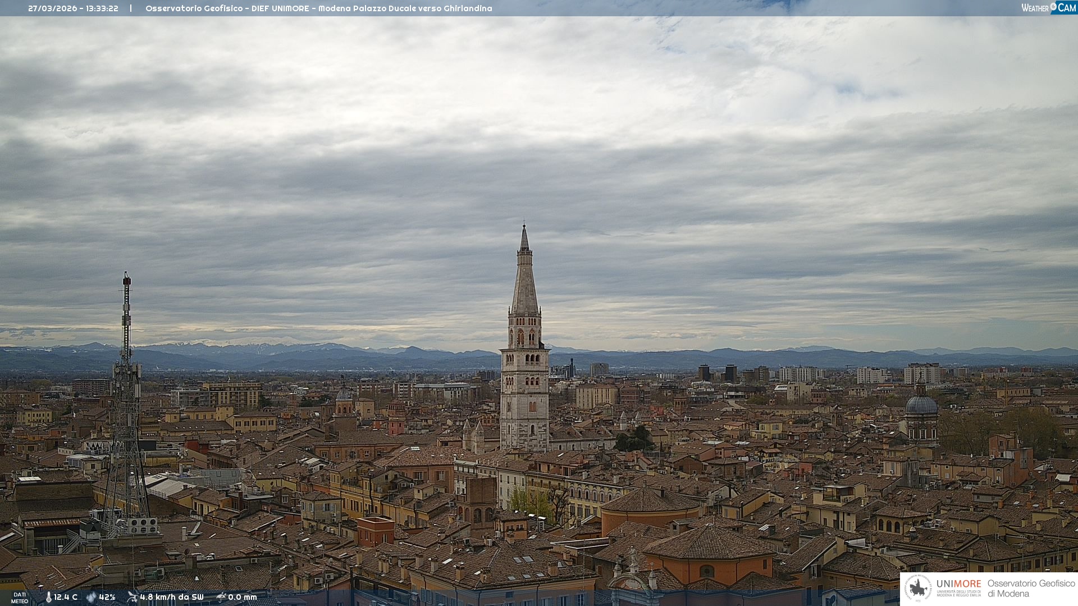Screen dimensions: 1078x606
Task: Click the humidity water droplets icon
Action: (91, 597)
